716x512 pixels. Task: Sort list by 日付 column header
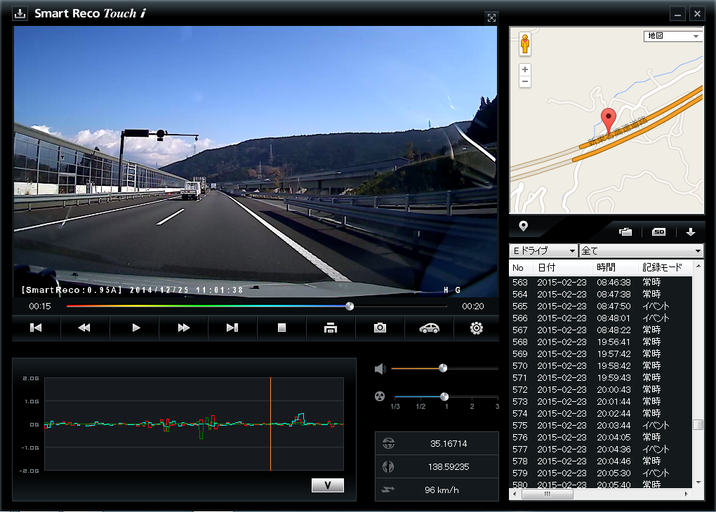tap(562, 268)
